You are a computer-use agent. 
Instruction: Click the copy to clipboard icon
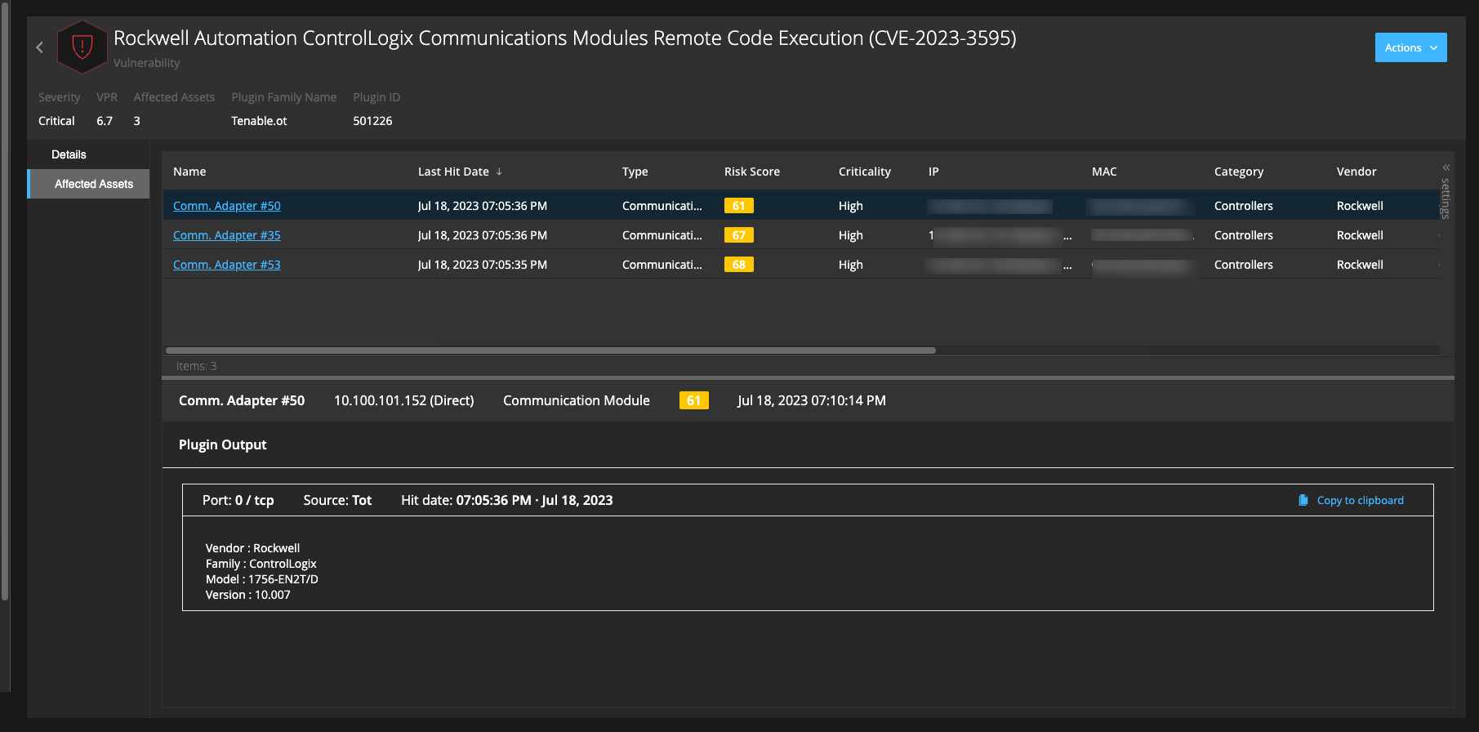(x=1303, y=500)
